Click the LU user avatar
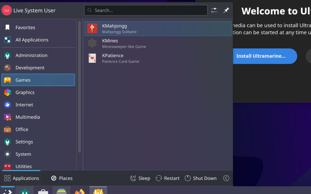Viewport: 311px width, 194px height. click(7, 10)
